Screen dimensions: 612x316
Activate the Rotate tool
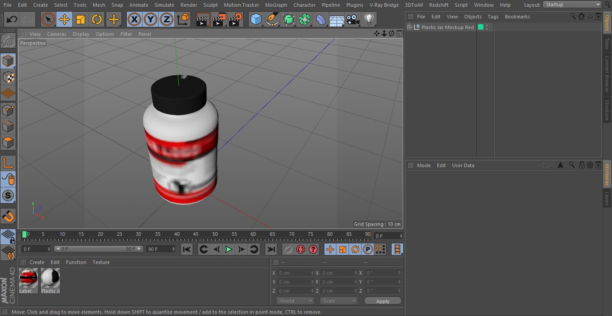coord(97,20)
